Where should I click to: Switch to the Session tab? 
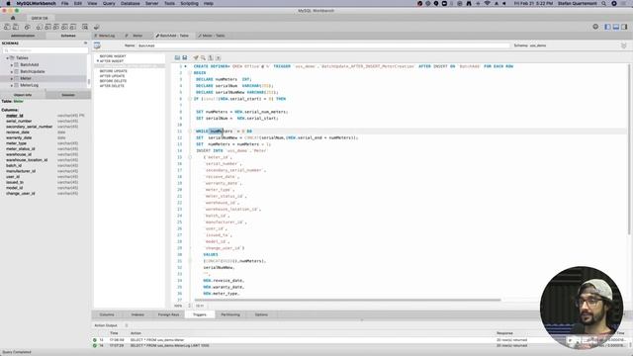(x=68, y=95)
